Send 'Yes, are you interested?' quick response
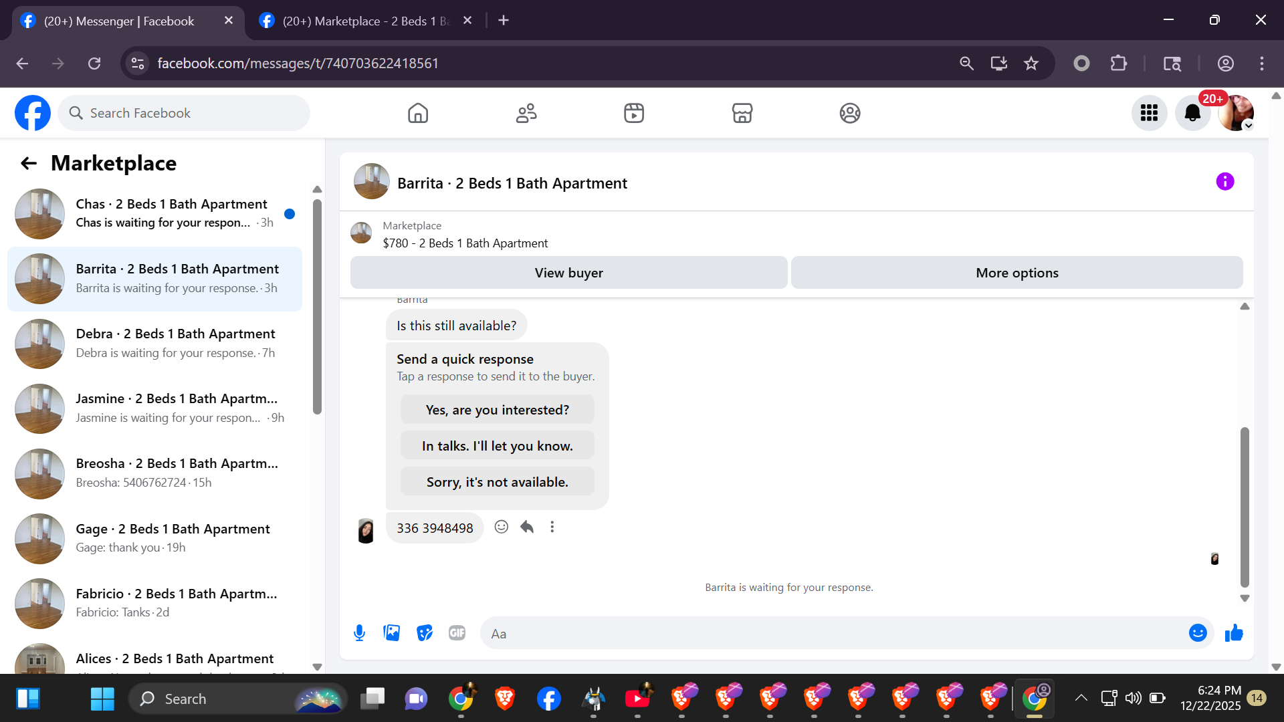This screenshot has height=722, width=1284. 497,410
